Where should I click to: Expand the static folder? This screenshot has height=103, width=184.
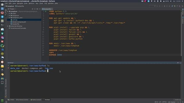9,13
